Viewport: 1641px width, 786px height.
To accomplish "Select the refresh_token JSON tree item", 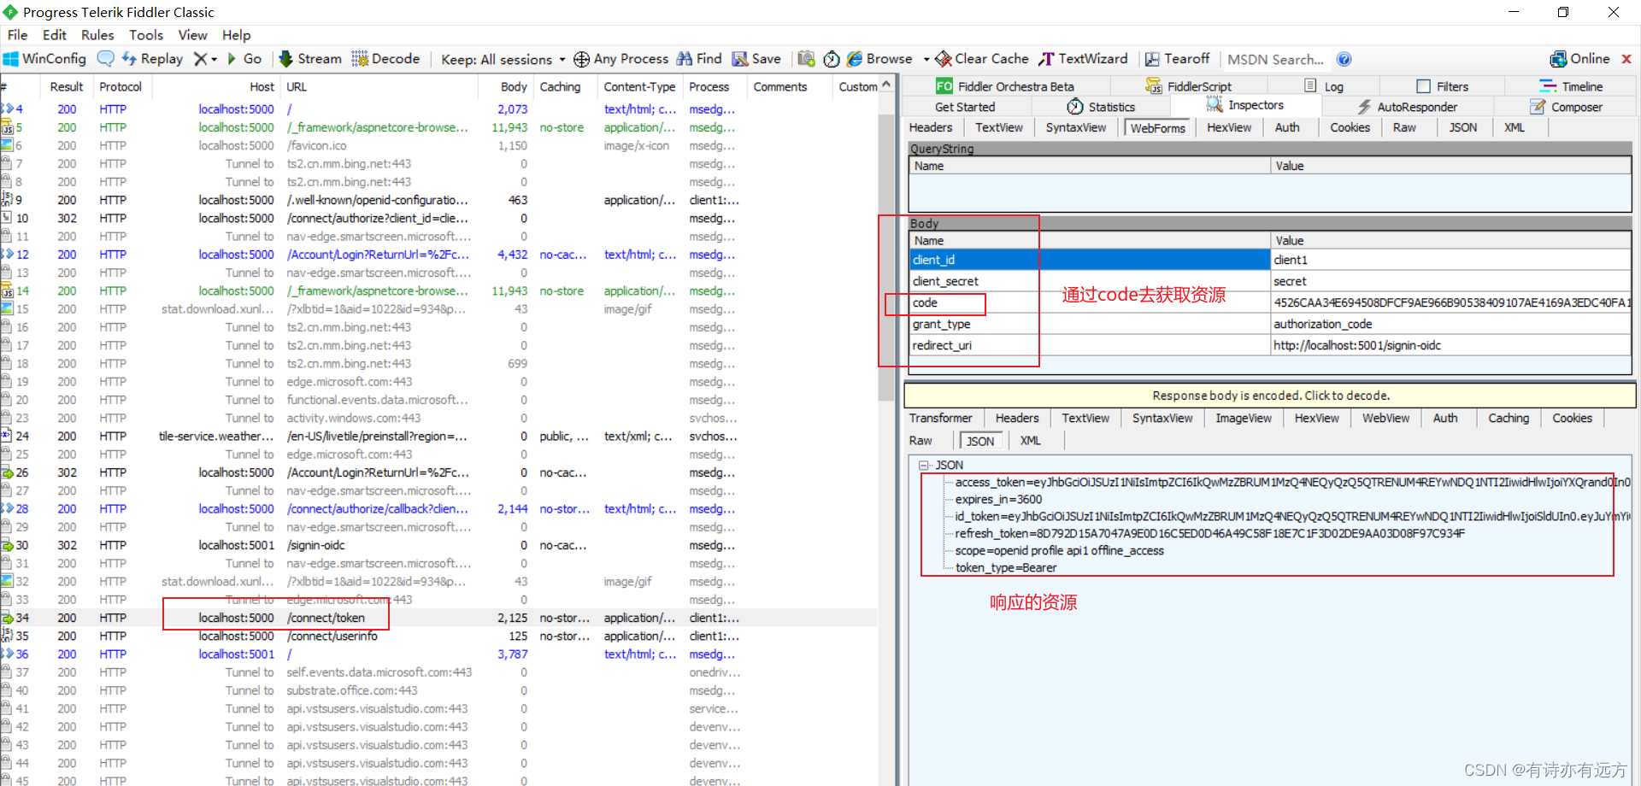I will tap(1209, 533).
